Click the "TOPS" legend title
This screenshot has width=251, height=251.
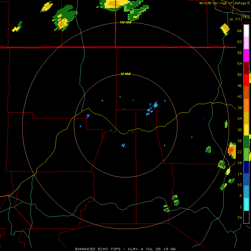(x=245, y=16)
